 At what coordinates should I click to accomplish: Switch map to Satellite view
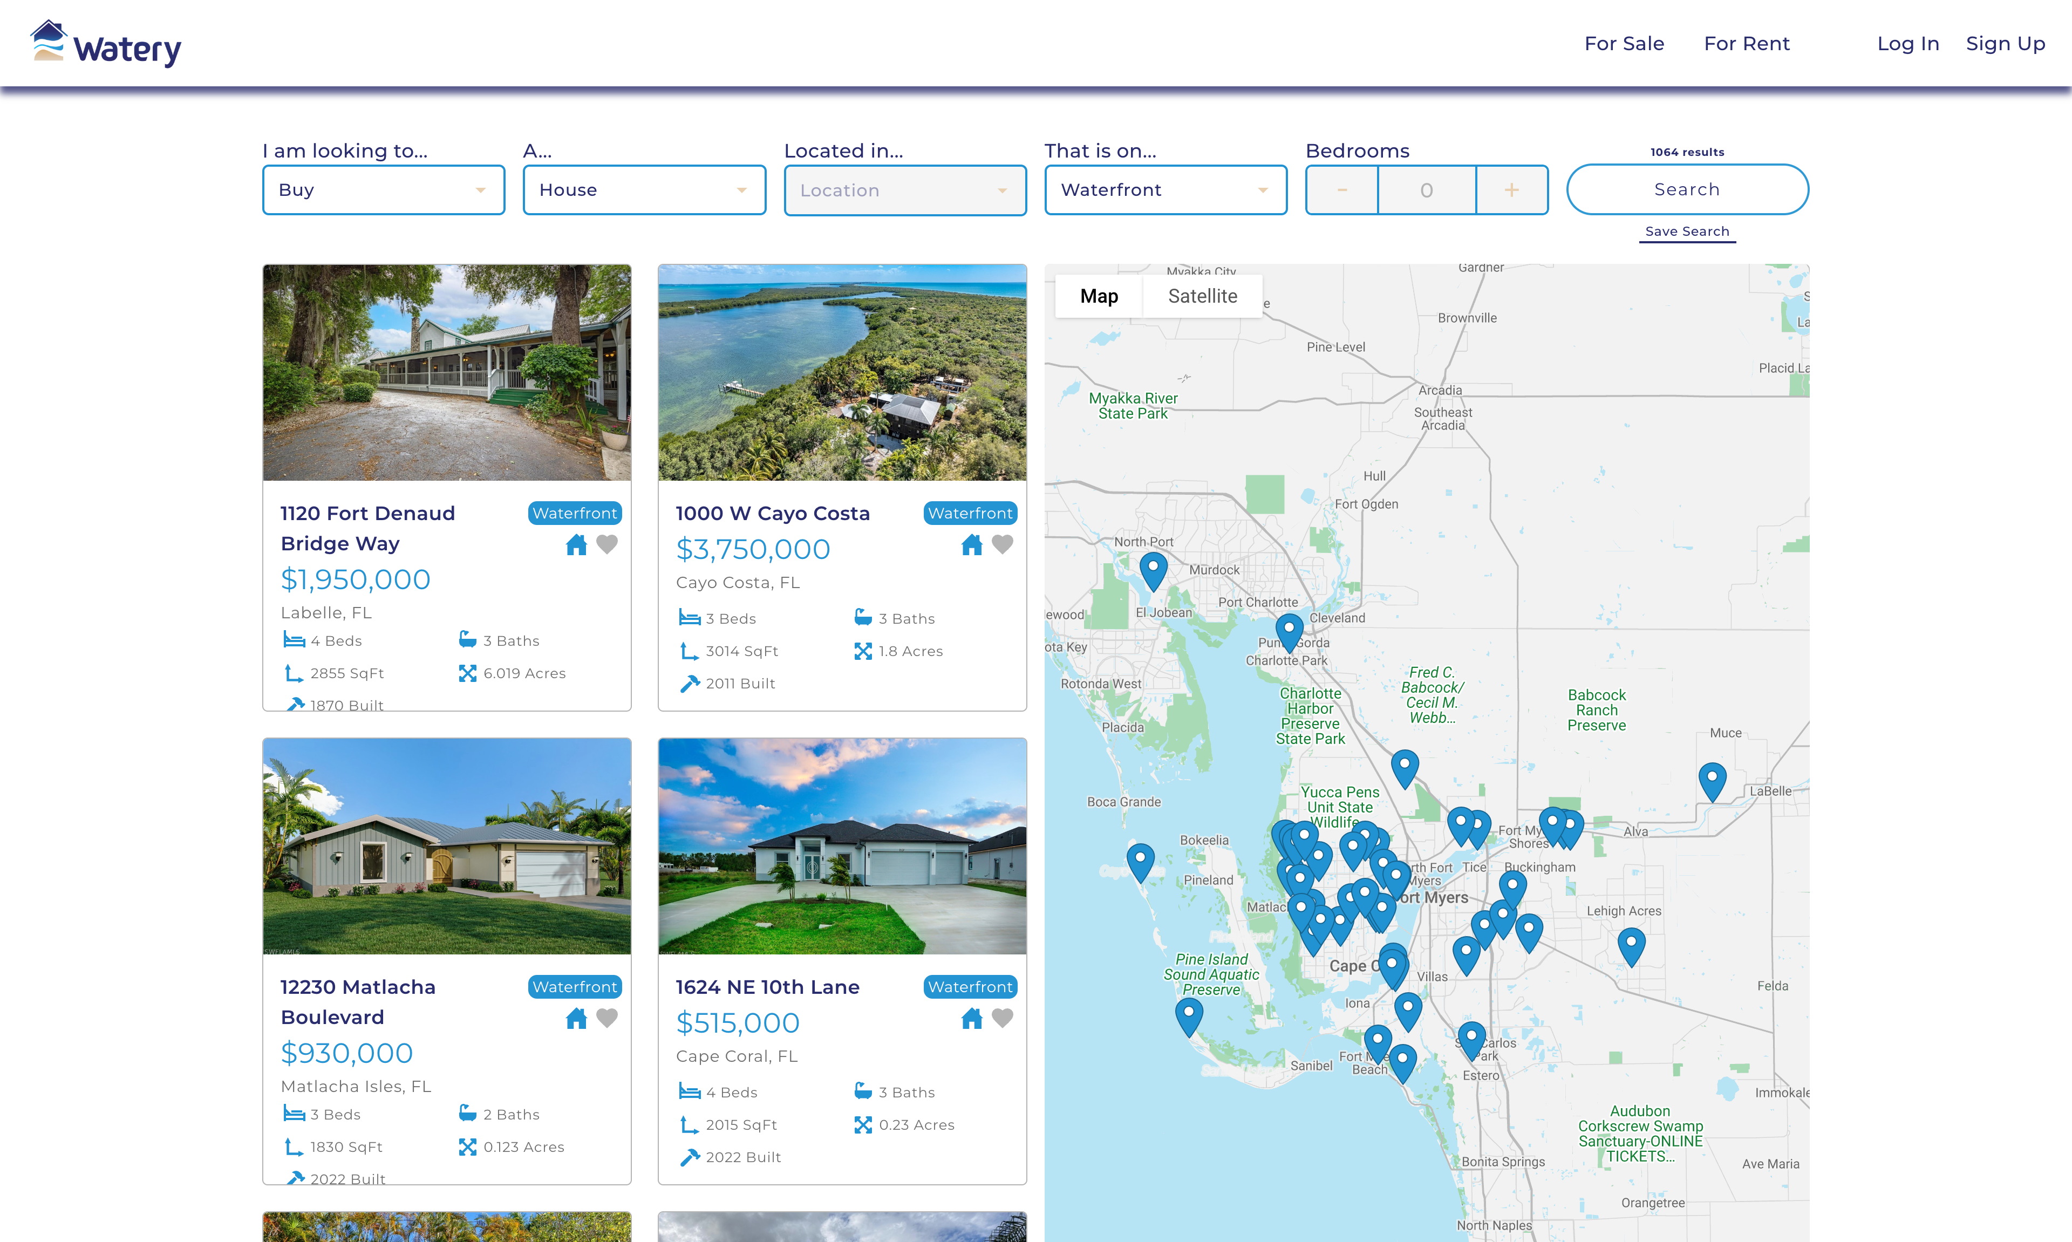1202,296
